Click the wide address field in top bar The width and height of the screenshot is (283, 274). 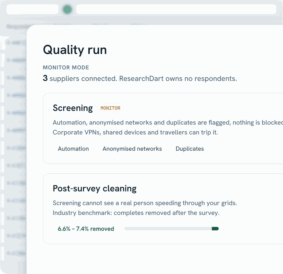tap(176, 9)
